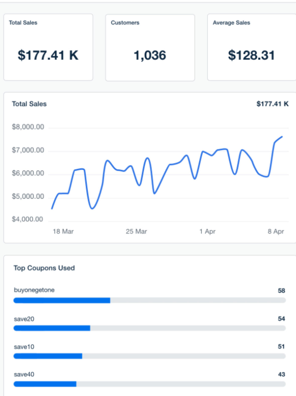Click the 25 Mar x-axis date label
Viewport: 296px width, 396px height.
136,231
